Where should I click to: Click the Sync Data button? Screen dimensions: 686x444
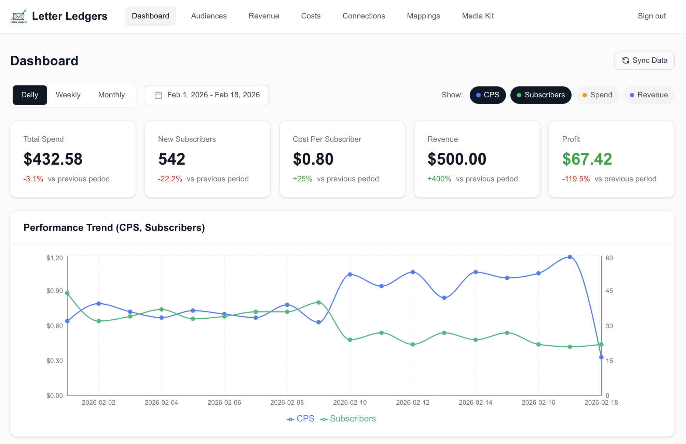[x=644, y=60]
